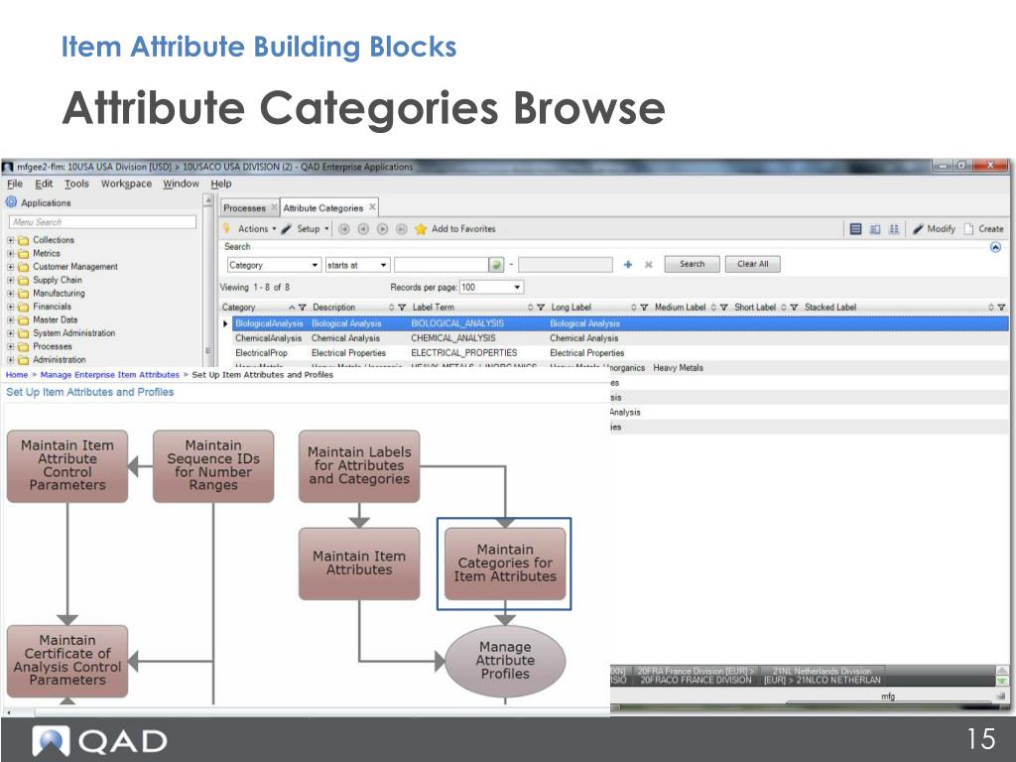
Task: Open Maintain Item Attributes process box
Action: 359,564
